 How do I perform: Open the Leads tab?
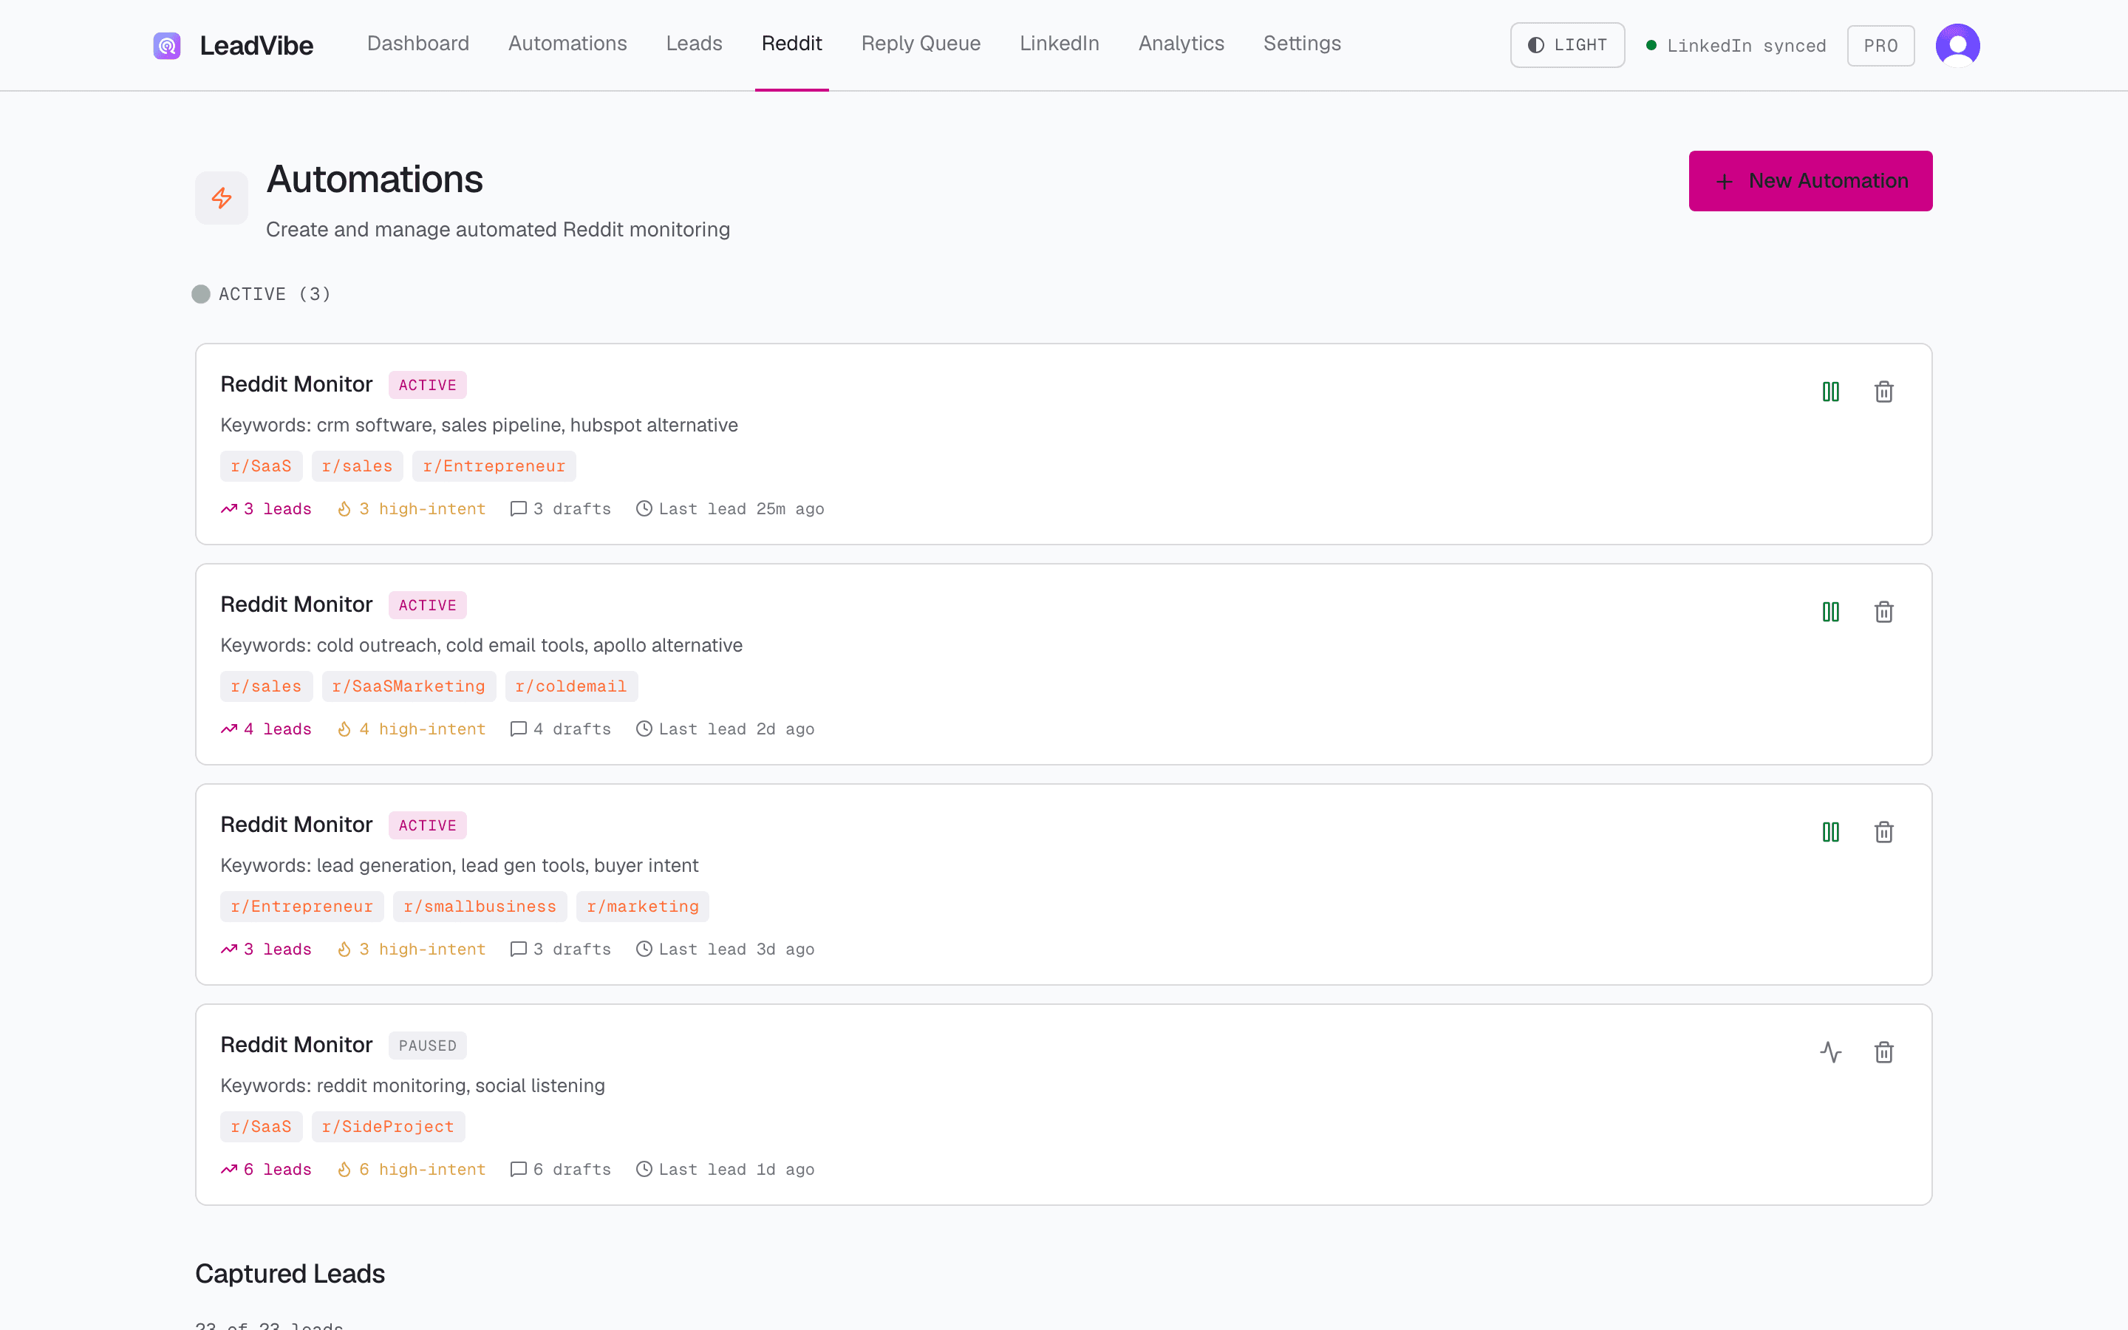[x=694, y=43]
